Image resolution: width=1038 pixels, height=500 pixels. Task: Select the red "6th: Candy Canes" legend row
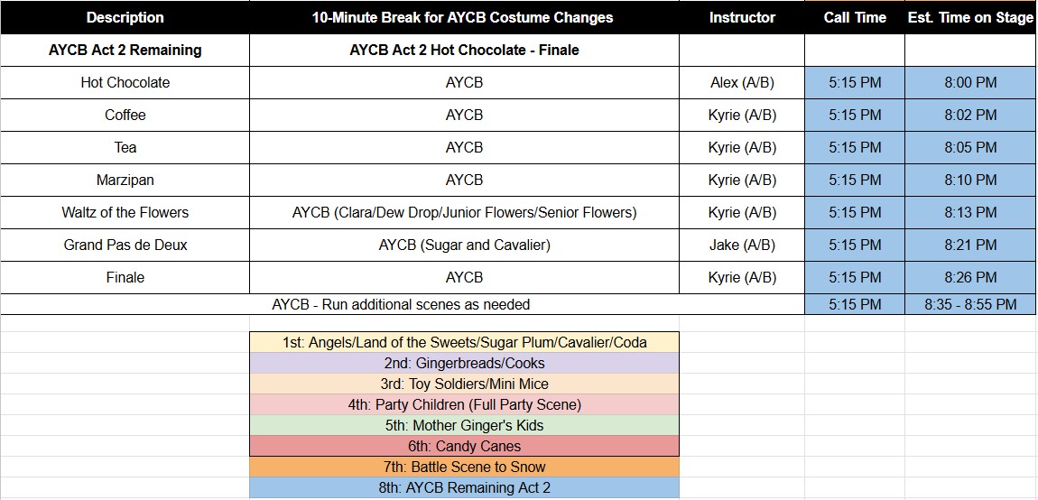point(464,446)
